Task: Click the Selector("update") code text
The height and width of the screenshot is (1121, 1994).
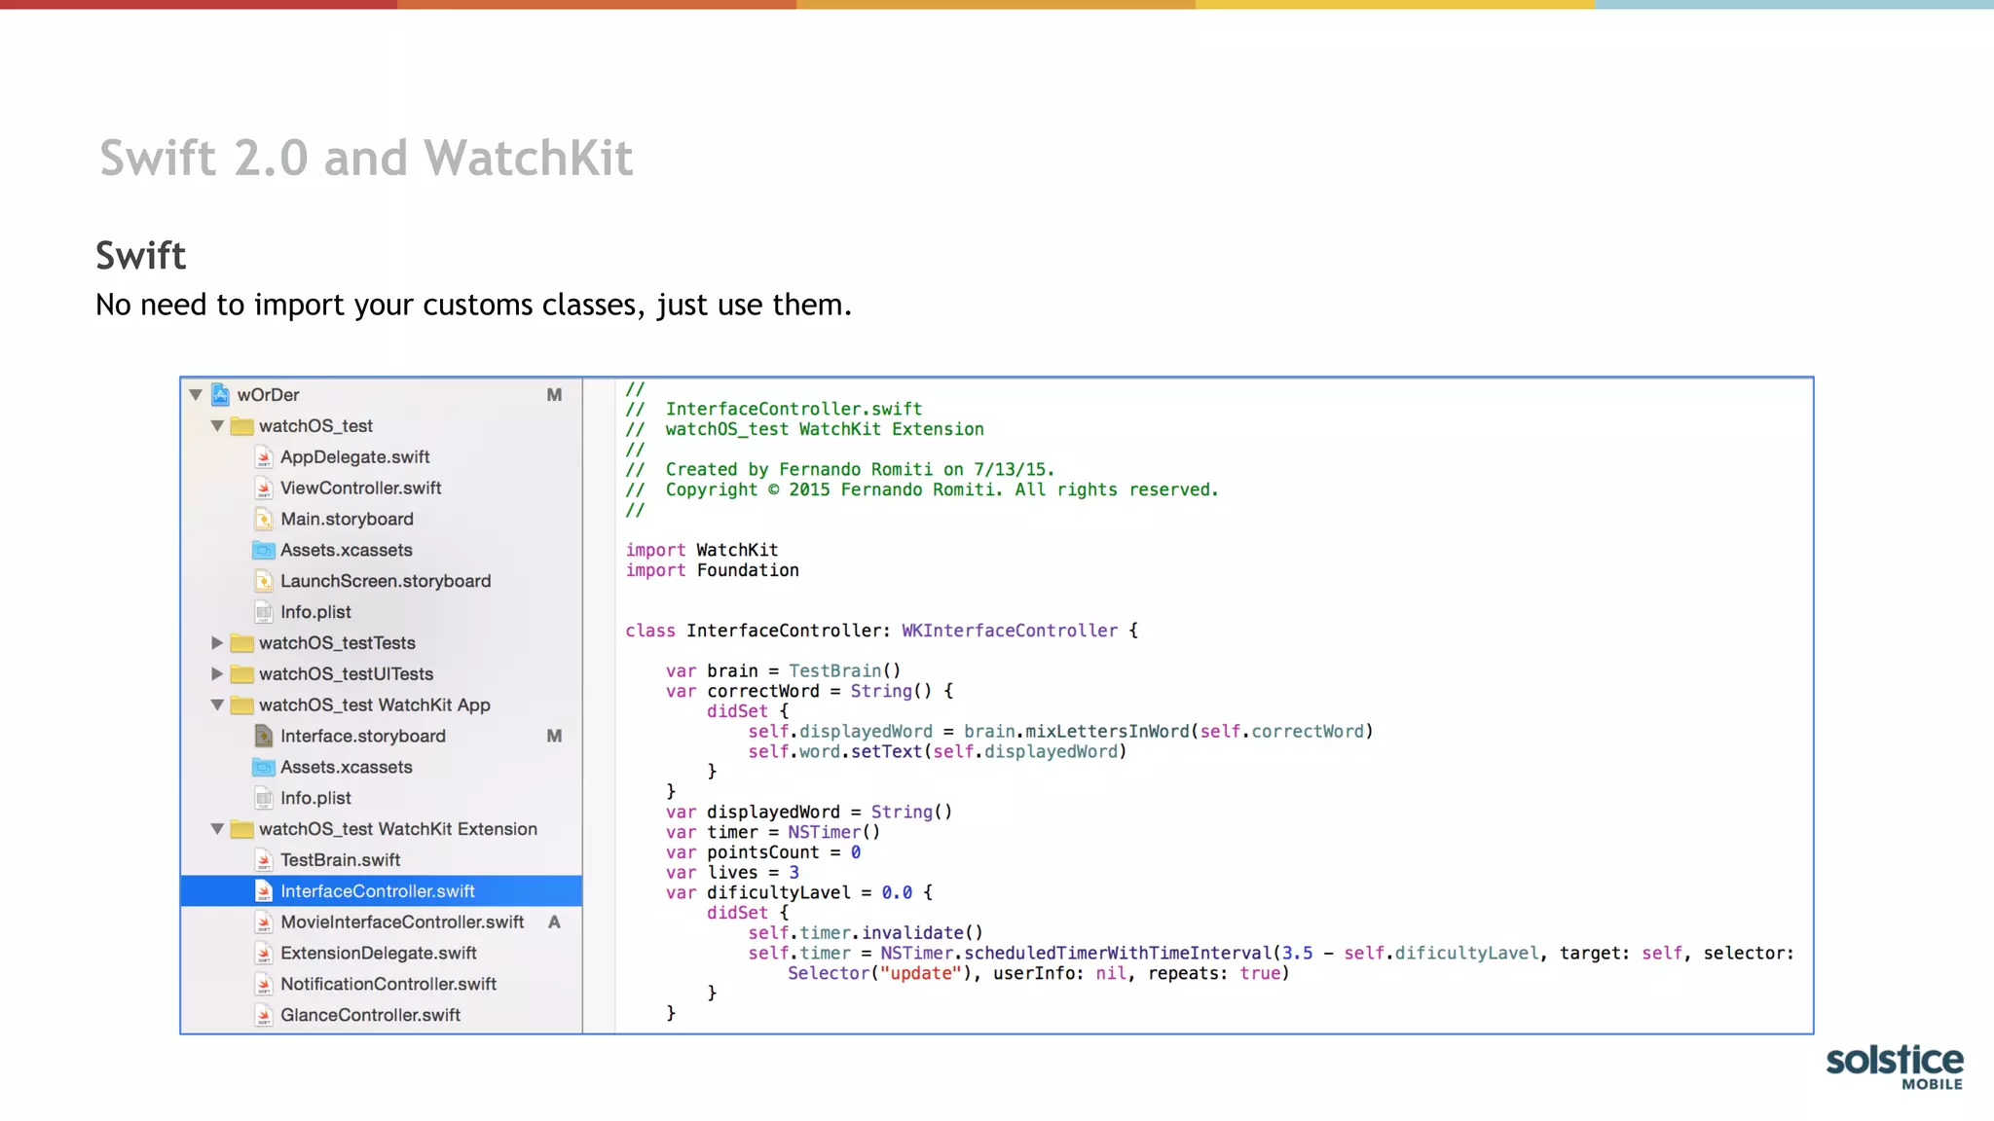Action: point(880,974)
